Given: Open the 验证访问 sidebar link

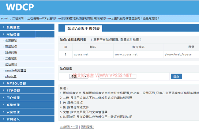Looking at the screenshot, I should coord(11,64).
